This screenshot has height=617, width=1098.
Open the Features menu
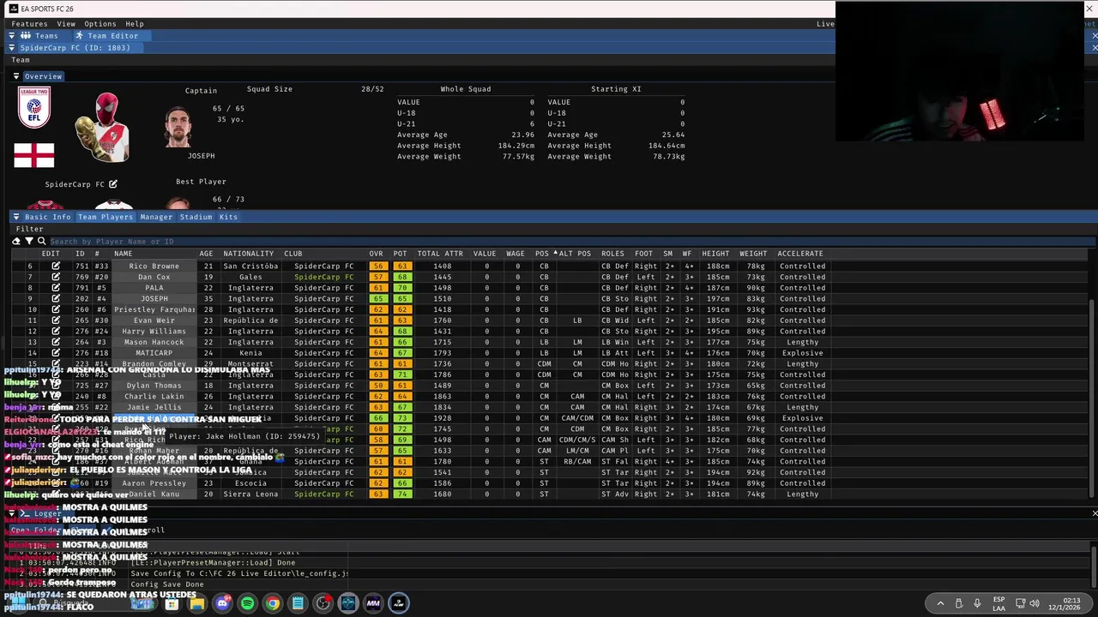(29, 24)
